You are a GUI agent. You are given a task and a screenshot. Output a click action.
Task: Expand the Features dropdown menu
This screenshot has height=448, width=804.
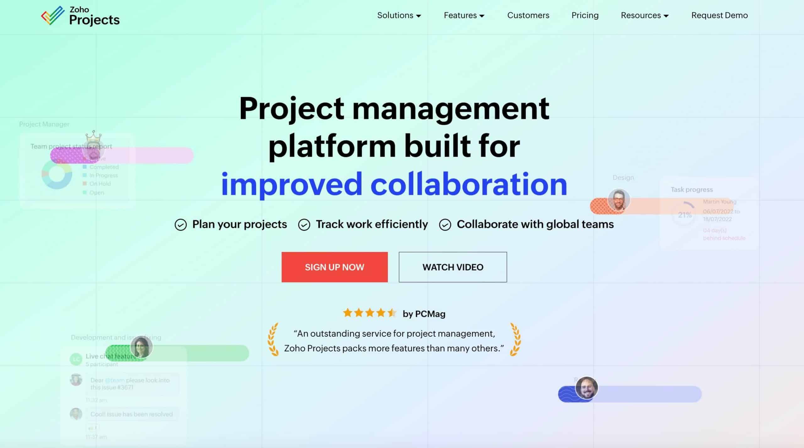click(x=464, y=15)
